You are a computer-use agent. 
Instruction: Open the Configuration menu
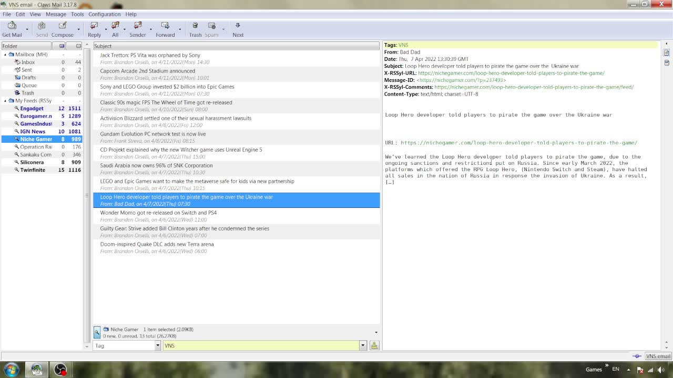click(x=104, y=14)
